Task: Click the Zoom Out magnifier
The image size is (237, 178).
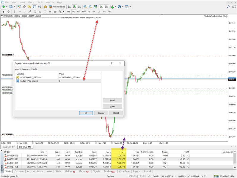Action: tap(90, 7)
